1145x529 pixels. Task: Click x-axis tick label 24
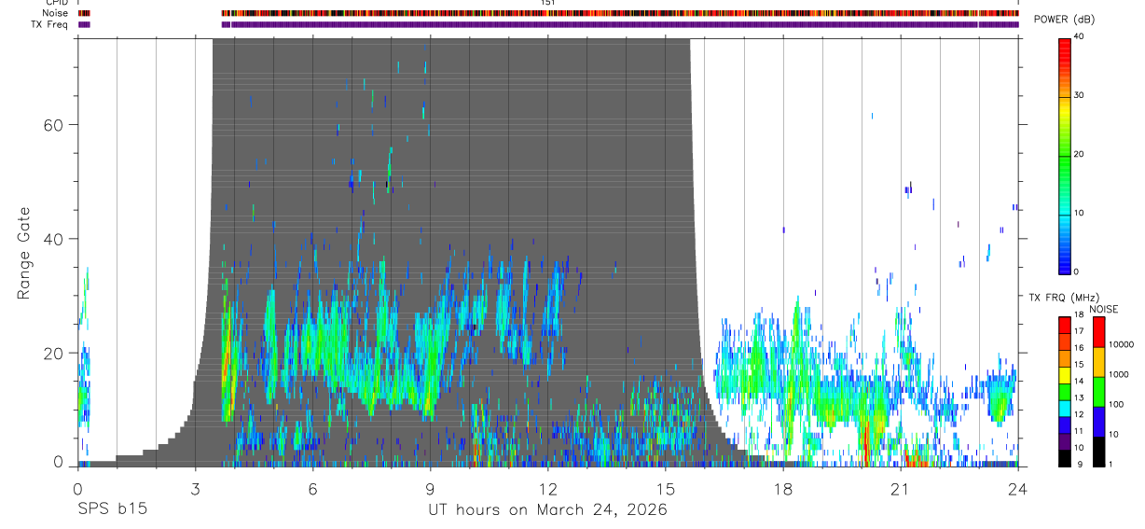[x=1017, y=488]
